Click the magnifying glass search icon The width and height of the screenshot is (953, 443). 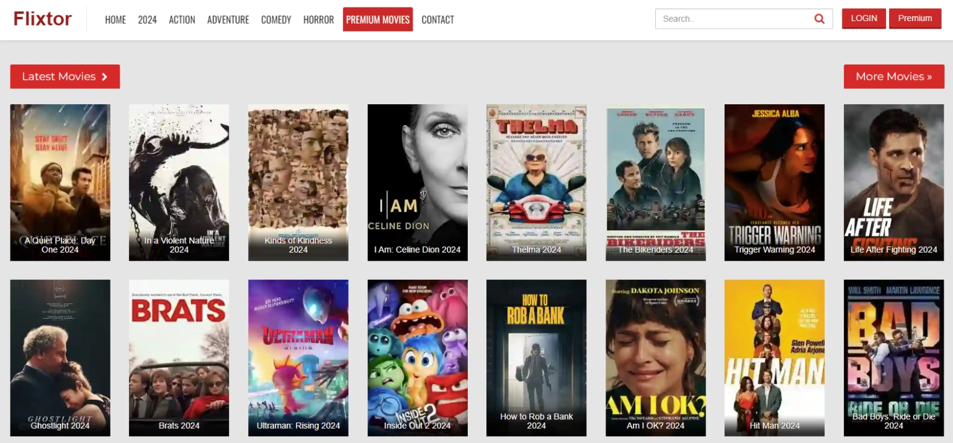pyautogui.click(x=819, y=19)
